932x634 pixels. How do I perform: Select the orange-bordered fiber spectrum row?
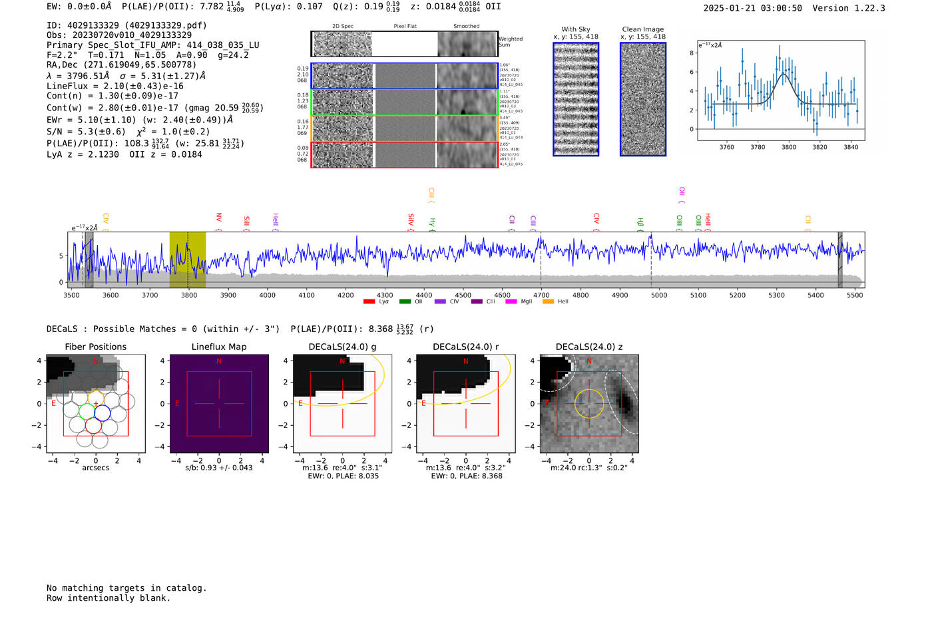(405, 128)
